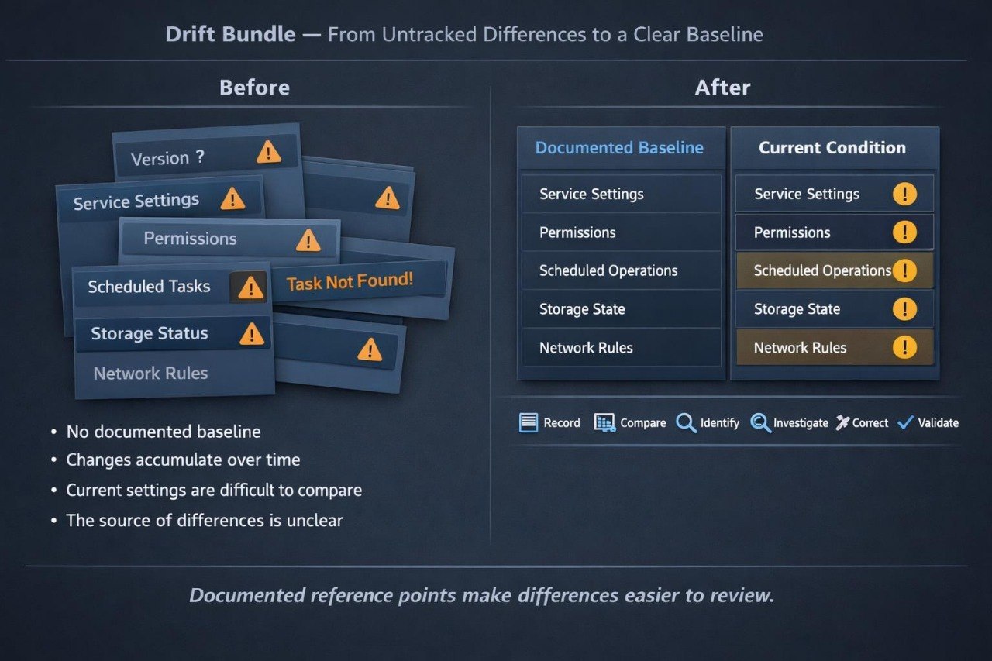
Task: Click bullet Changes accumulate over time
Action: (183, 460)
